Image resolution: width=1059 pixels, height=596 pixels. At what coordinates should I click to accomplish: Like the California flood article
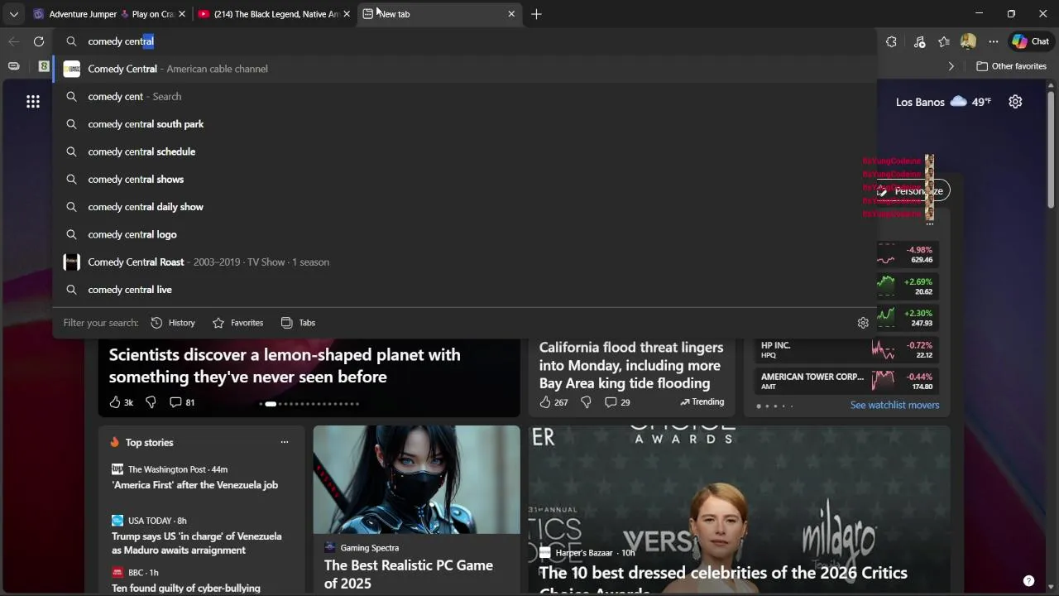coord(553,402)
